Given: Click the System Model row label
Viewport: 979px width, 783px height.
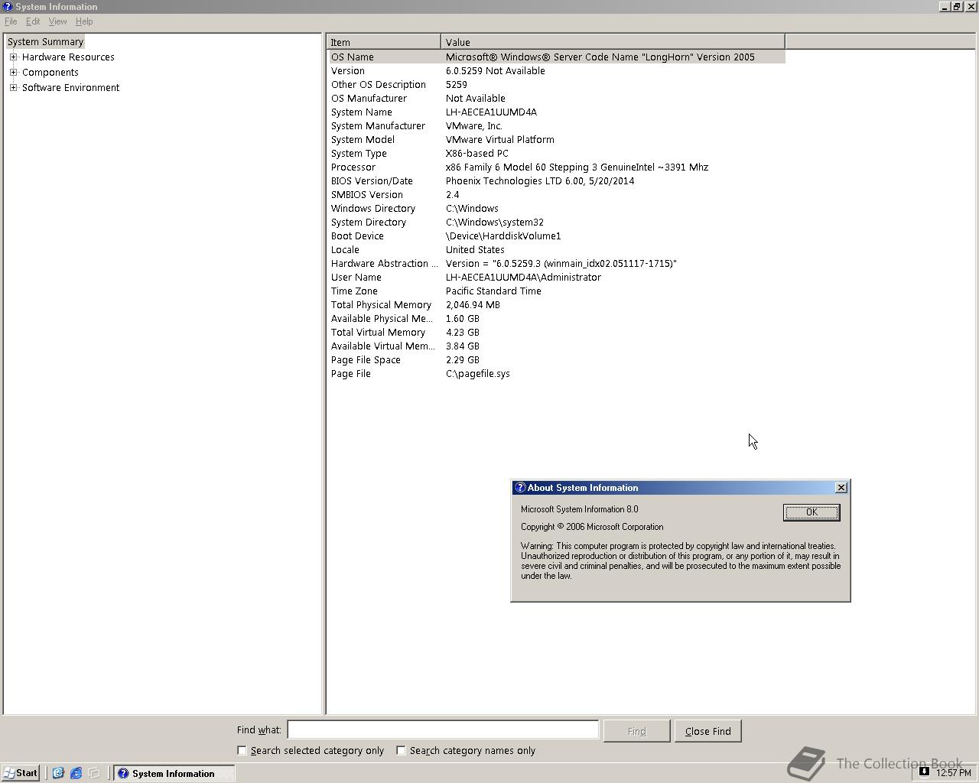Looking at the screenshot, I should 363,139.
